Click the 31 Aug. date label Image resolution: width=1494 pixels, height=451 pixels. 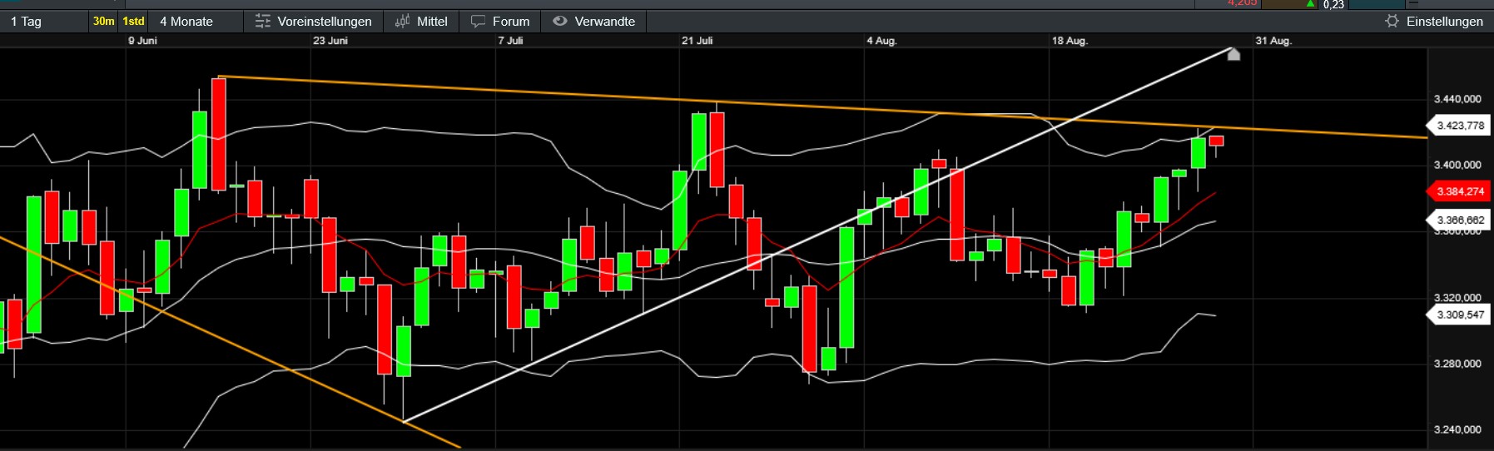pos(1273,41)
